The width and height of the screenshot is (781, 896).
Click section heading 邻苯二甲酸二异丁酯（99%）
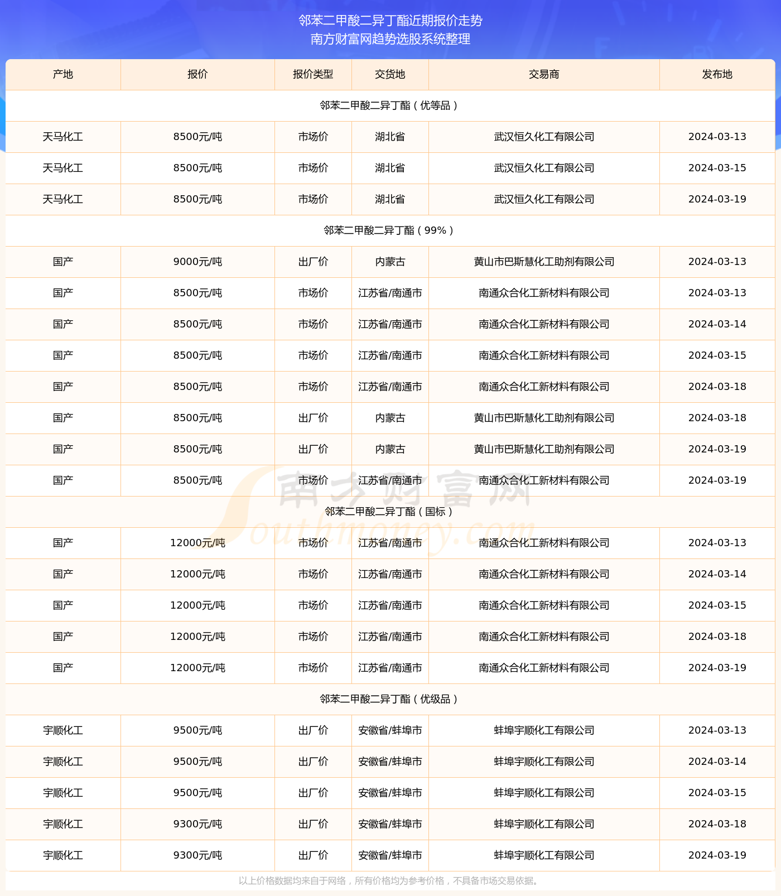click(x=390, y=230)
